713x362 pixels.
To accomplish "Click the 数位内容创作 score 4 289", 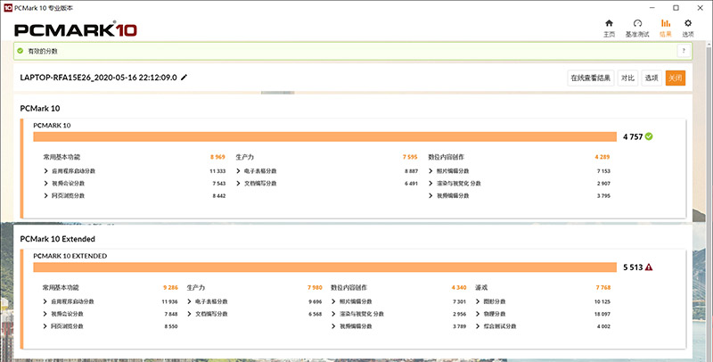I will (x=602, y=157).
